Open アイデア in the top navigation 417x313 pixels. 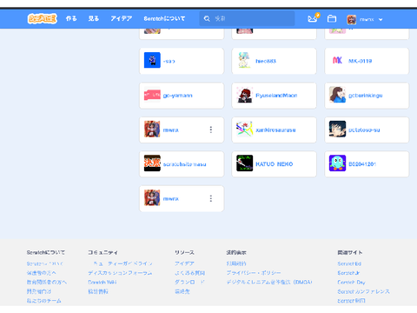click(x=122, y=18)
